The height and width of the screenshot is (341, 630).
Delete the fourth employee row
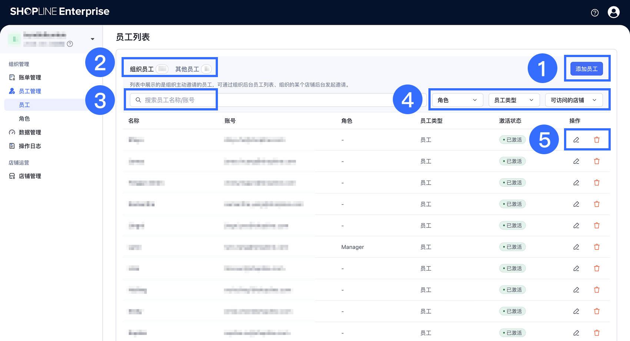tap(597, 204)
